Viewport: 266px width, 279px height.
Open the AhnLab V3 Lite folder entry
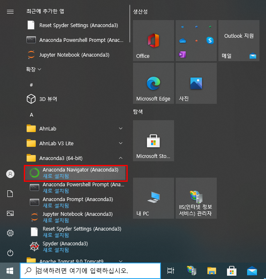click(75, 143)
